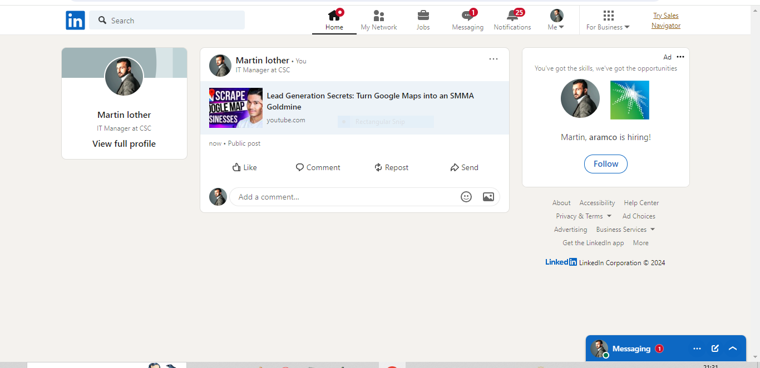Screen dimensions: 760x368
Task: Like the post
Action: [245, 167]
